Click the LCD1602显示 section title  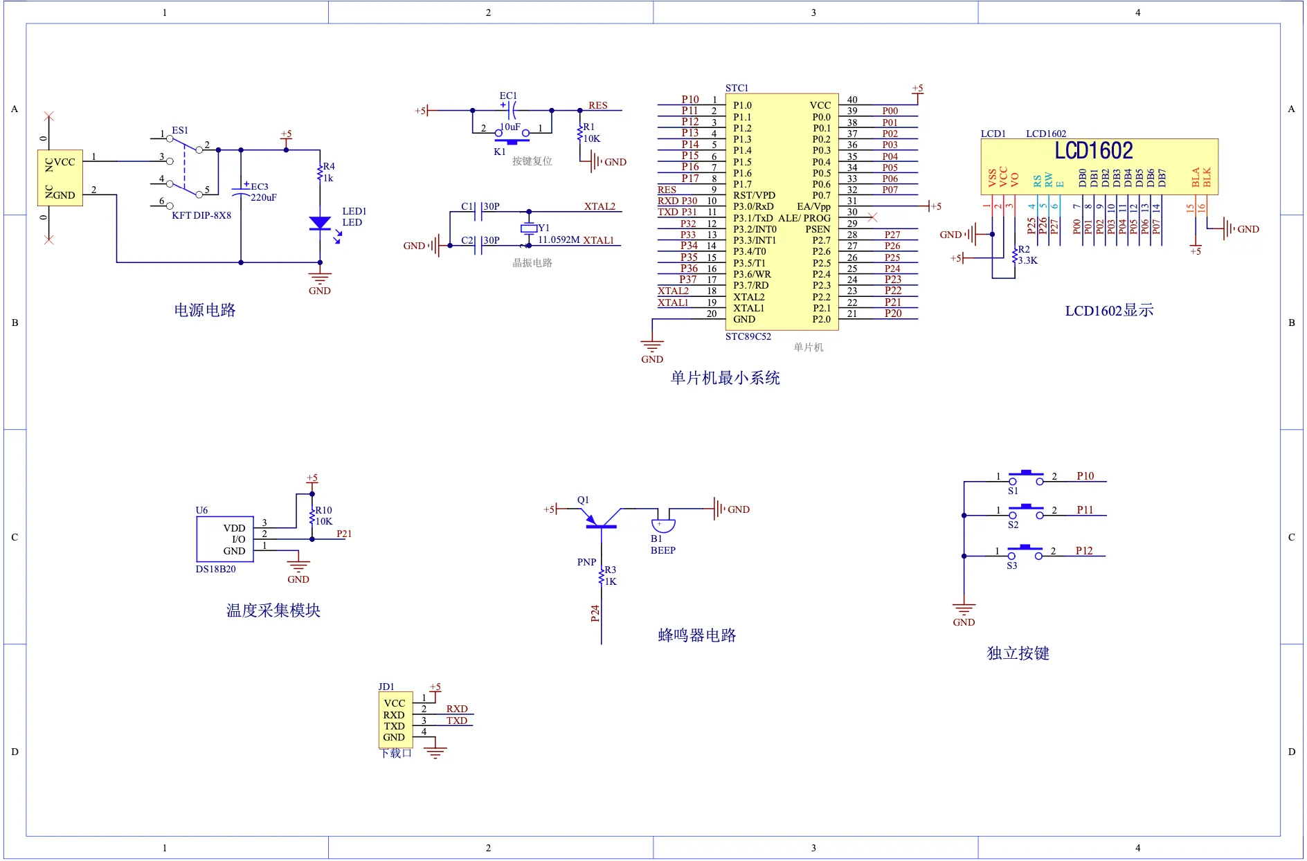coord(1109,310)
